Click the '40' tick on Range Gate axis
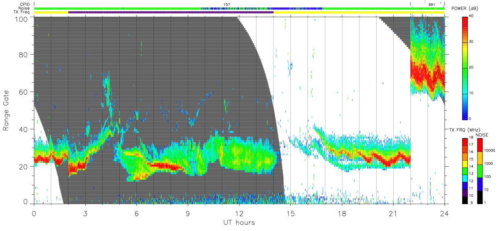The height and width of the screenshot is (231, 500). 24,129
